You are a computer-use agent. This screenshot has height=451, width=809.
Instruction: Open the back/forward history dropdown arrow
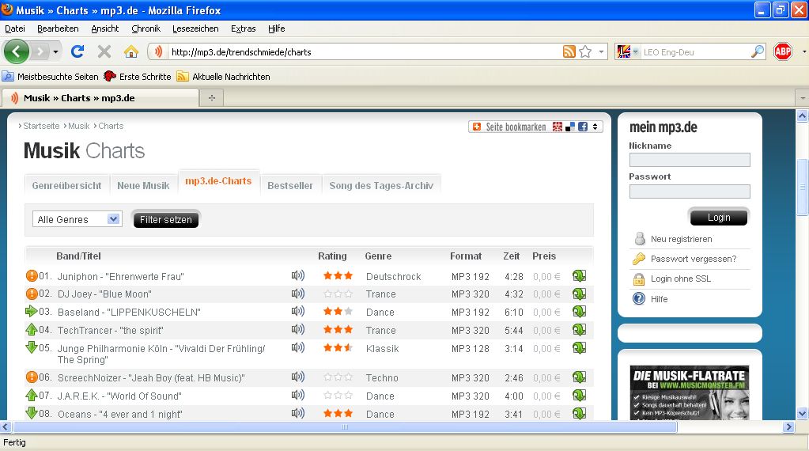tap(55, 51)
